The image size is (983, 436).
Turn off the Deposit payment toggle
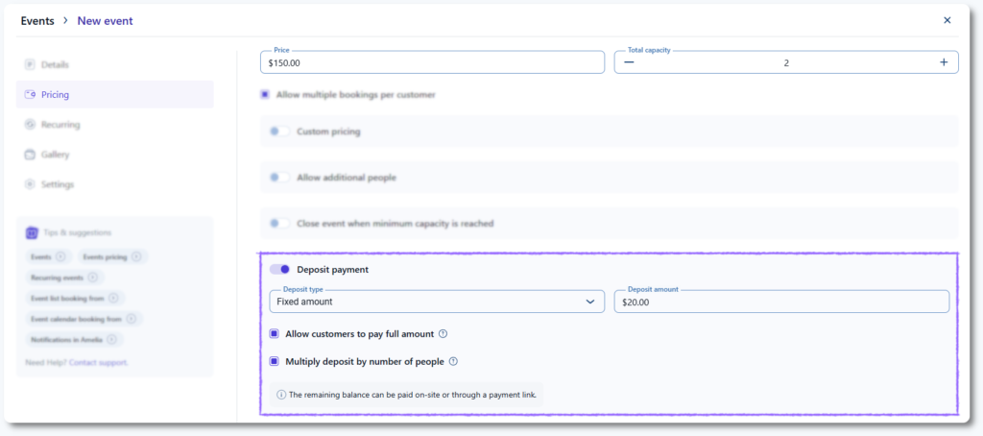pyautogui.click(x=280, y=270)
